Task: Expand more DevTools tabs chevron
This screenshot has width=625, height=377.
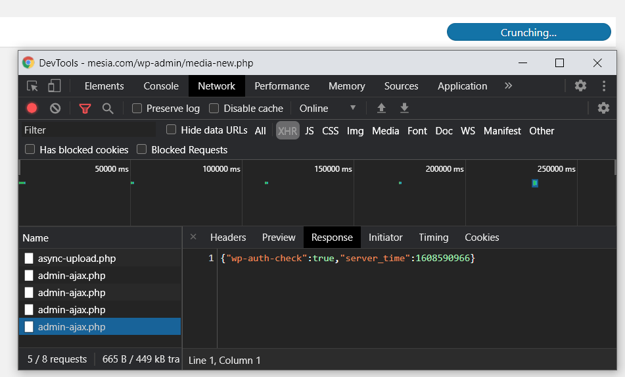Action: coord(508,86)
